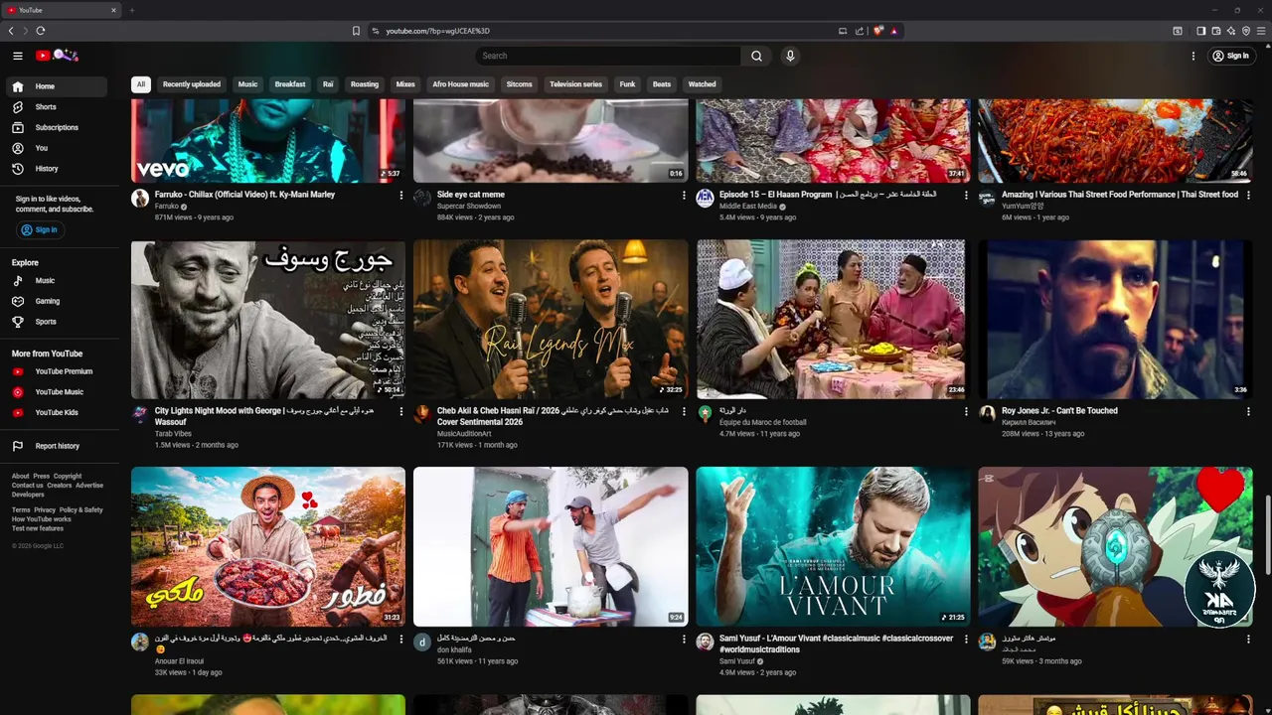Open Test new features link

click(38, 528)
